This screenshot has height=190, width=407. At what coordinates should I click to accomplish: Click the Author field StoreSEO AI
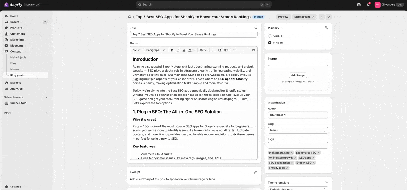click(298, 115)
